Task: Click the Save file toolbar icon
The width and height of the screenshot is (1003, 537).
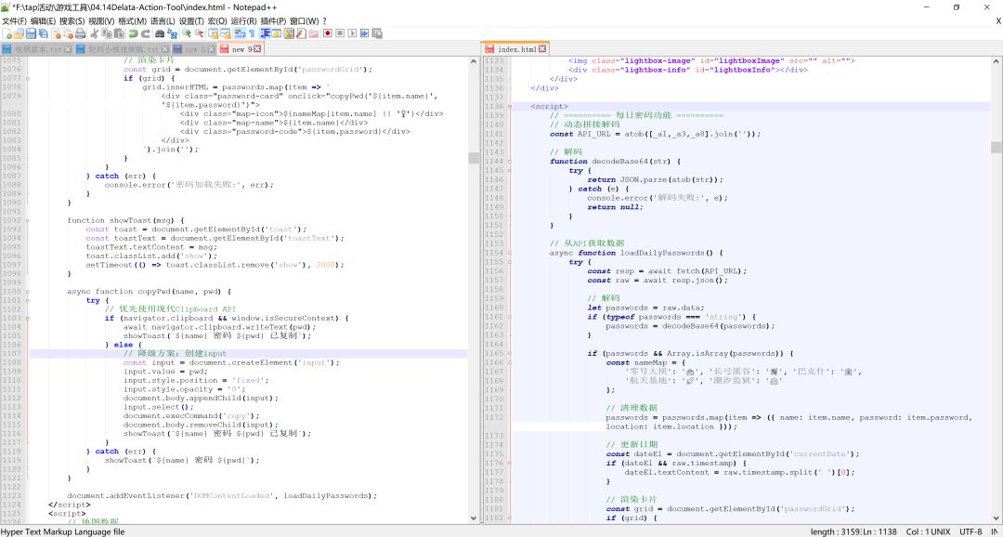Action: click(32, 33)
